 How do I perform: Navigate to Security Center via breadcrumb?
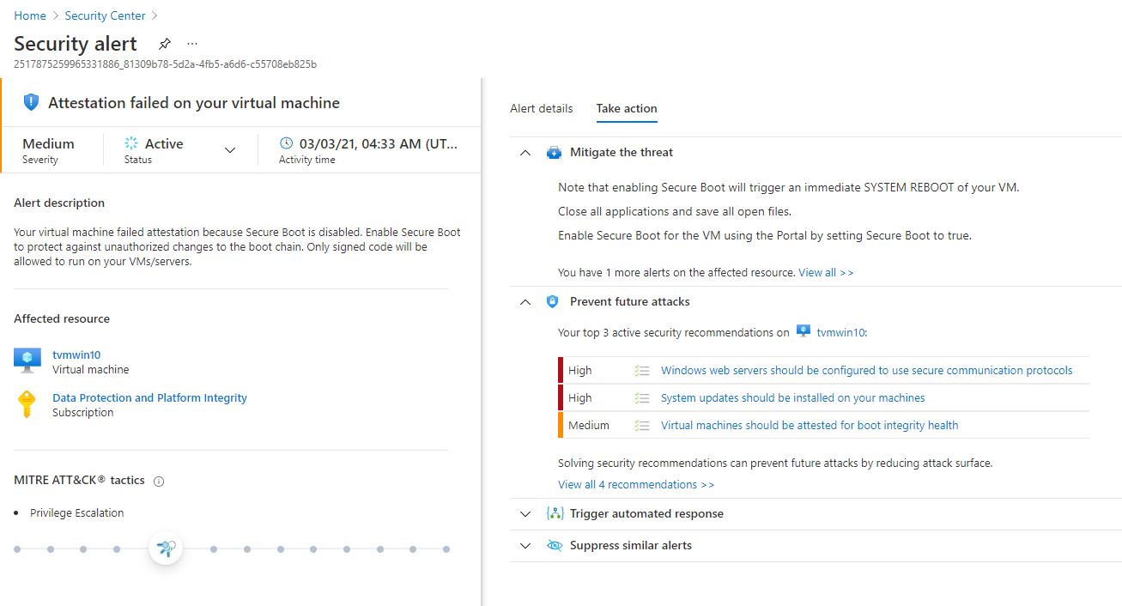[x=105, y=15]
